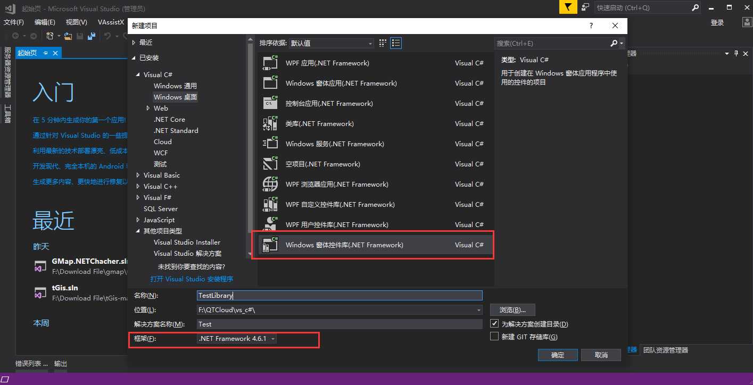Click the quick launch magnifier icon
The height and width of the screenshot is (385, 753).
[695, 7]
